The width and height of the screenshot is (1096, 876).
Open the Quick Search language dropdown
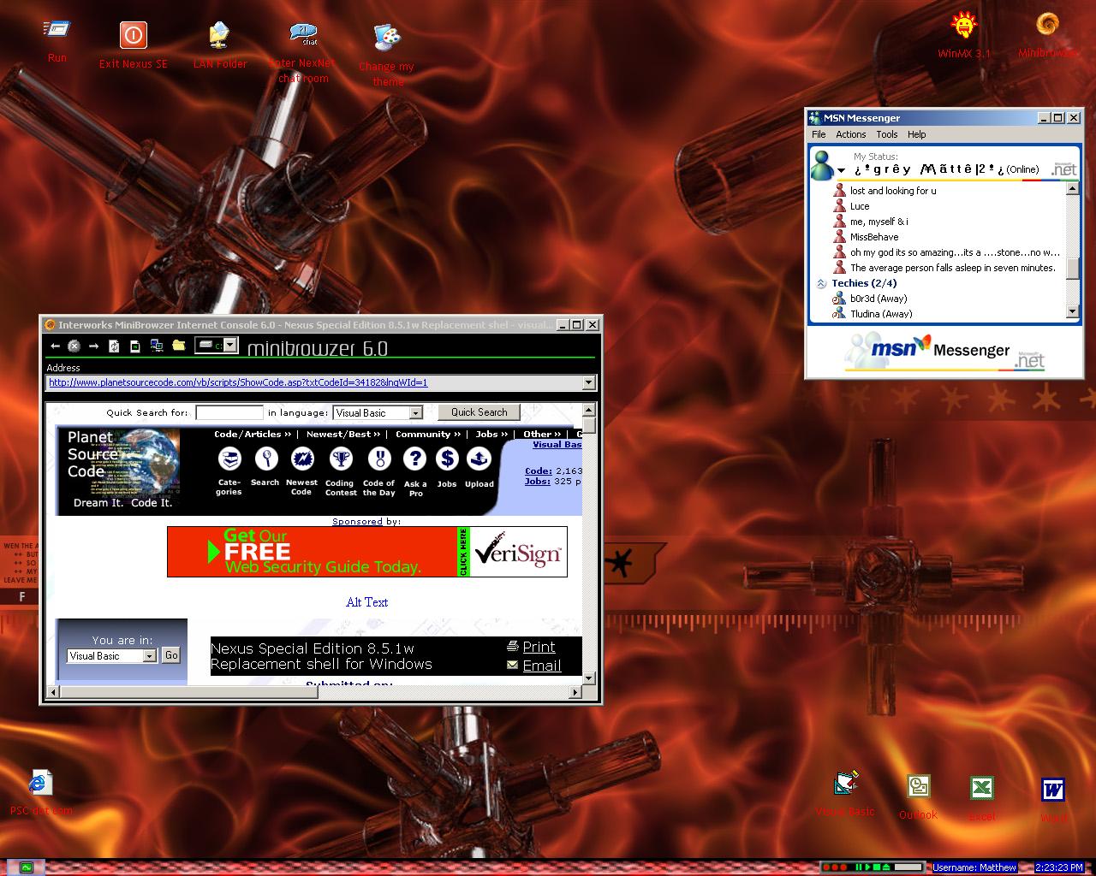pyautogui.click(x=415, y=413)
